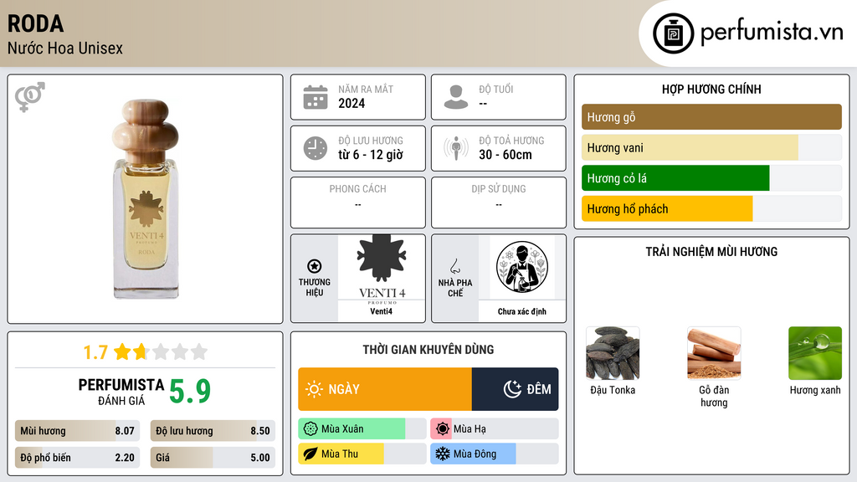The image size is (857, 482).
Task: Click the Trải nghiệm mùi hương heading
Action: pos(711,252)
